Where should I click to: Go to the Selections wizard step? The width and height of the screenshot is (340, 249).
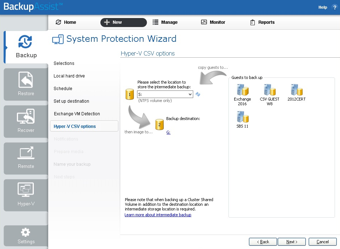[x=64, y=63]
